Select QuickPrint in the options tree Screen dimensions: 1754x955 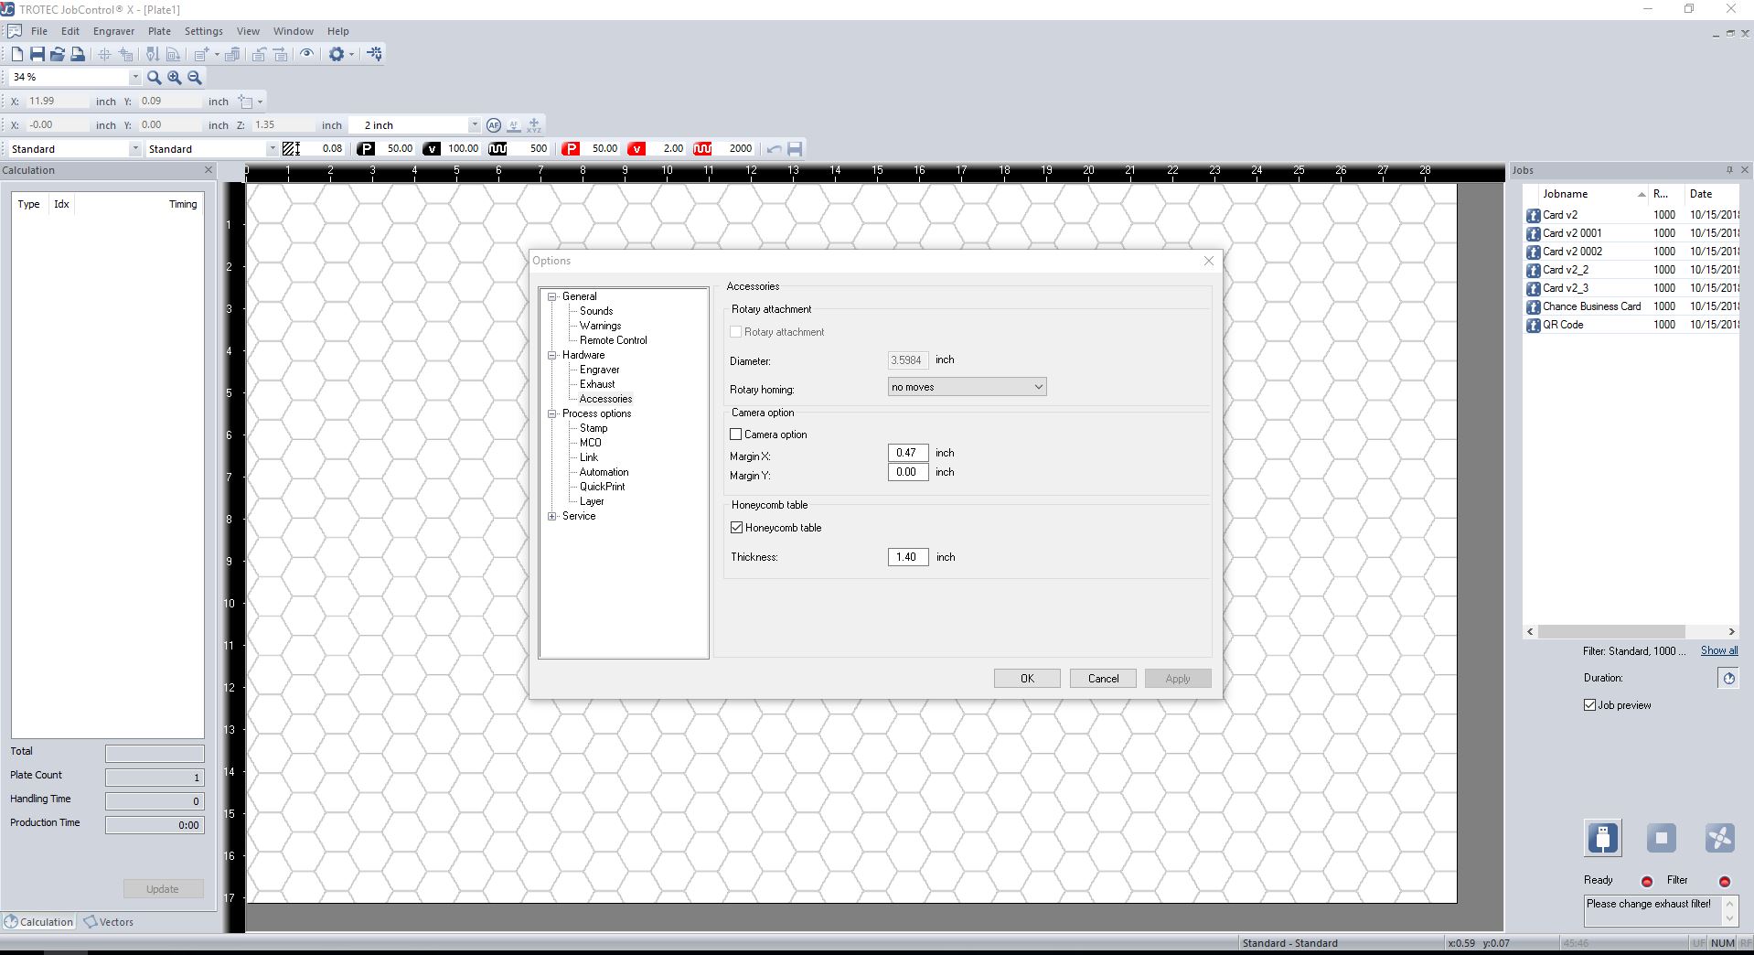(x=602, y=487)
